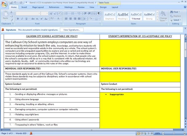Click the 100% zoom level
The height and width of the screenshot is (136, 187).
coord(157,133)
